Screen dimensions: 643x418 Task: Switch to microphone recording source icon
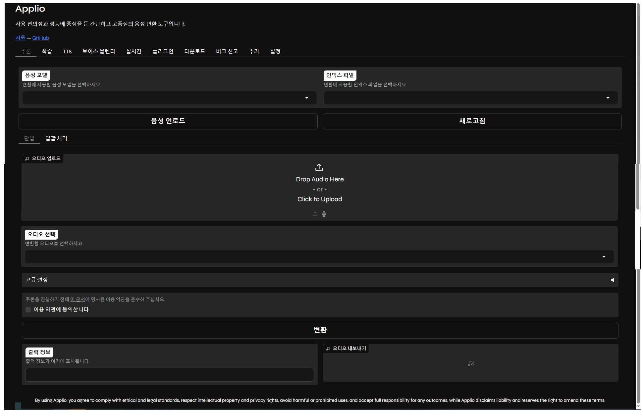point(324,214)
